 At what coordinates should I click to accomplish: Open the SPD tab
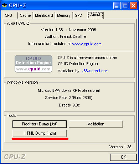pos(80,15)
